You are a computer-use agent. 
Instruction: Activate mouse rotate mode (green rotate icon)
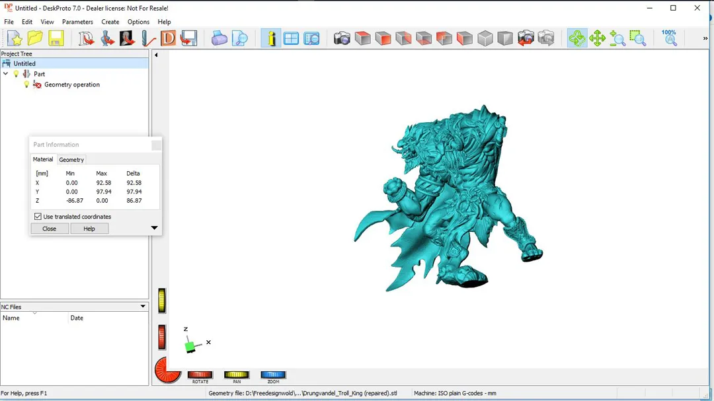click(x=577, y=39)
